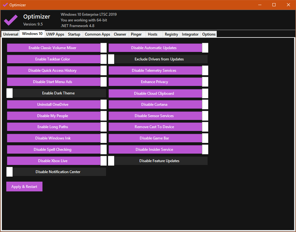Click the Apply & Restart button
Screen dimensions: 296x232
click(24, 187)
